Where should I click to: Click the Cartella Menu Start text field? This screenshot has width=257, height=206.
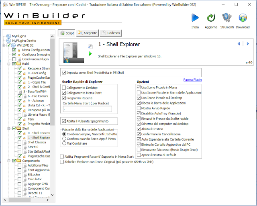tap(88, 109)
